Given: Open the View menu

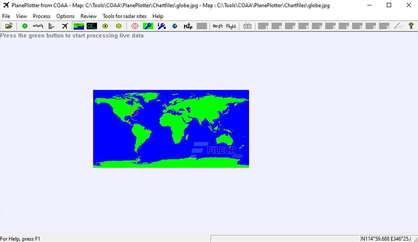Looking at the screenshot, I should (21, 16).
